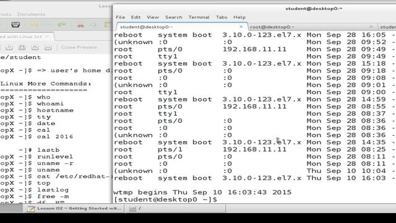Click the root :0 row timed 09:08
This screenshot has height=223, width=396.
254,78
